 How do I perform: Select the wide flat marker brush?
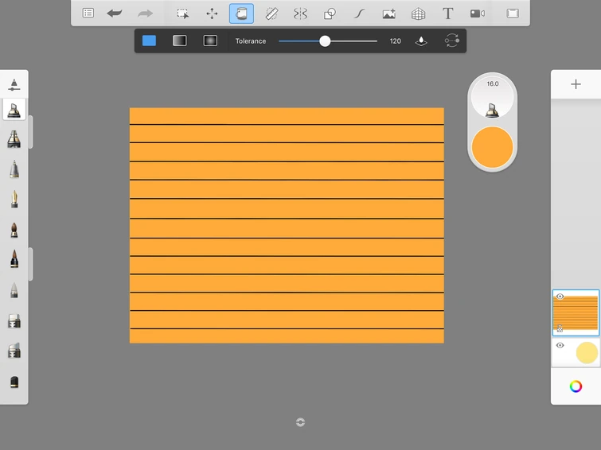point(14,351)
